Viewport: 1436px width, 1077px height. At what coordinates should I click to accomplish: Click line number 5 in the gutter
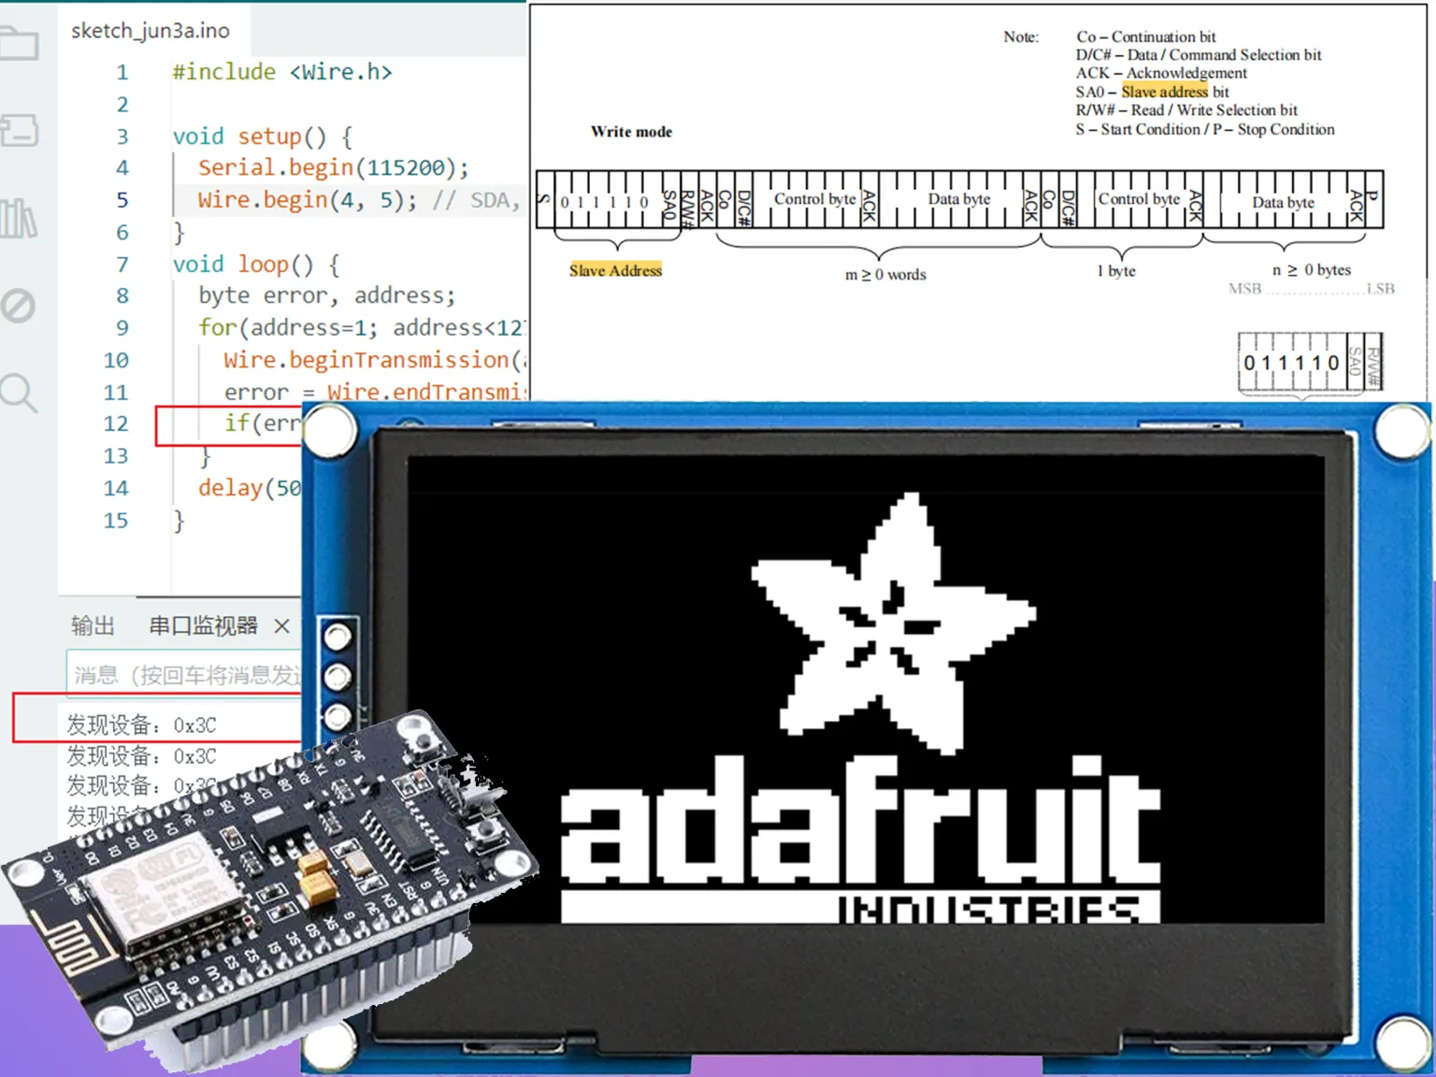(x=122, y=200)
